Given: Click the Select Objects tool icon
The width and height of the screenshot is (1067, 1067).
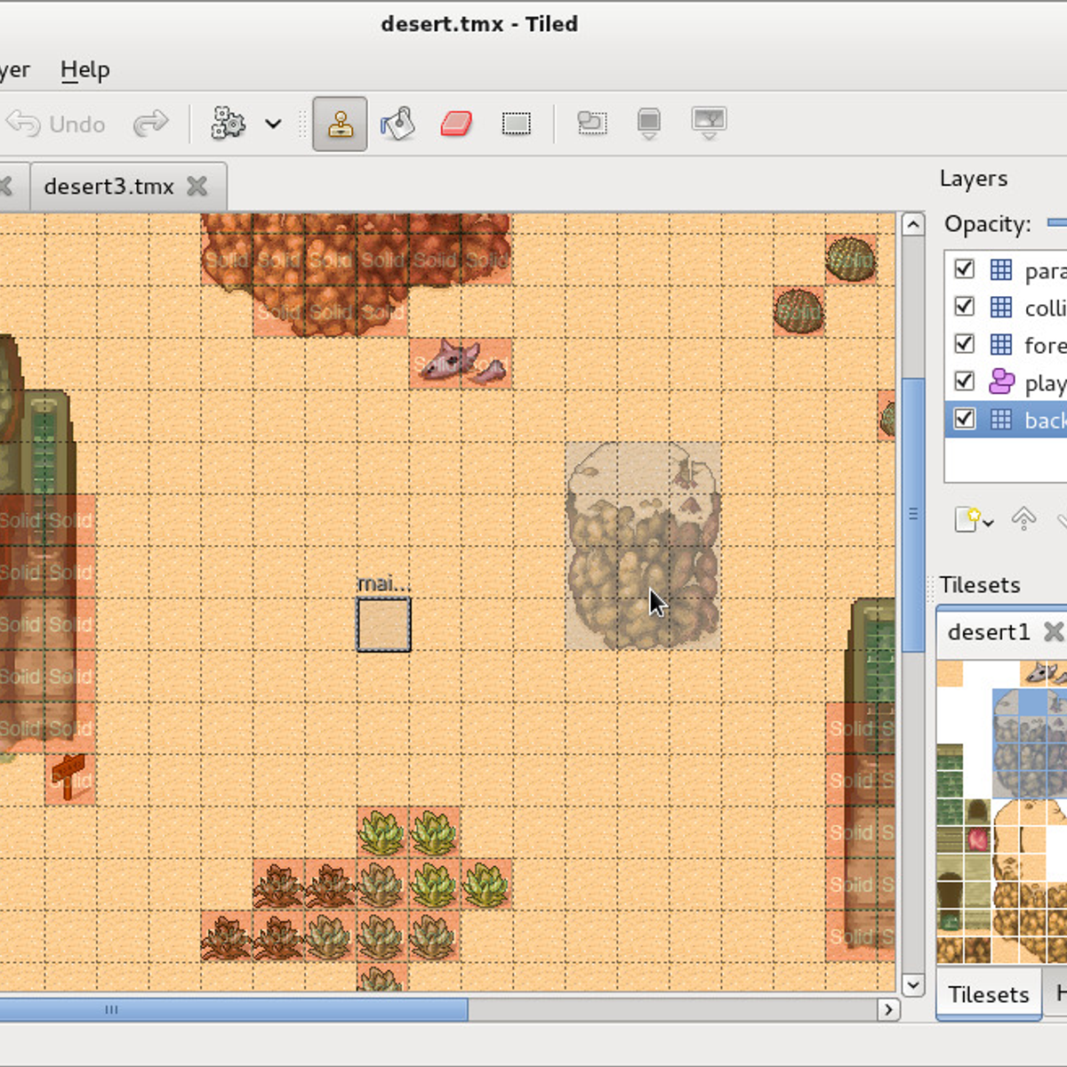Looking at the screenshot, I should [x=592, y=124].
